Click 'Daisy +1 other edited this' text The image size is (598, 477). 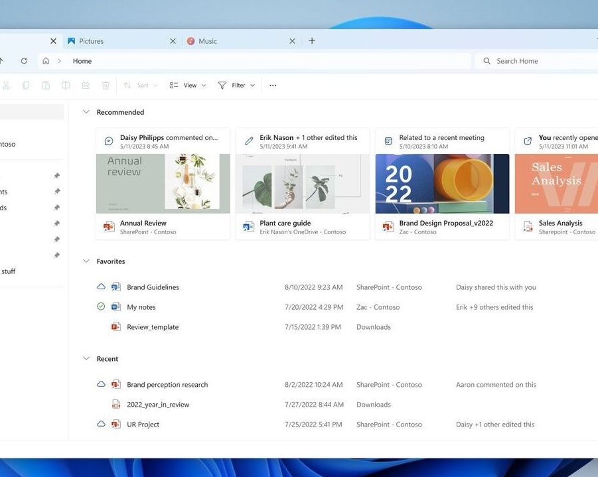pyautogui.click(x=495, y=425)
